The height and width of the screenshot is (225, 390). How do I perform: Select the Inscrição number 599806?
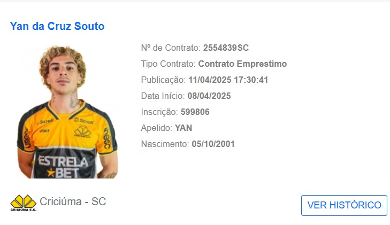tap(195, 112)
